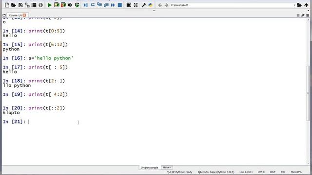This screenshot has height=175, width=312.
Task: Close the Console 1/A tab
Action: (x=24, y=15)
